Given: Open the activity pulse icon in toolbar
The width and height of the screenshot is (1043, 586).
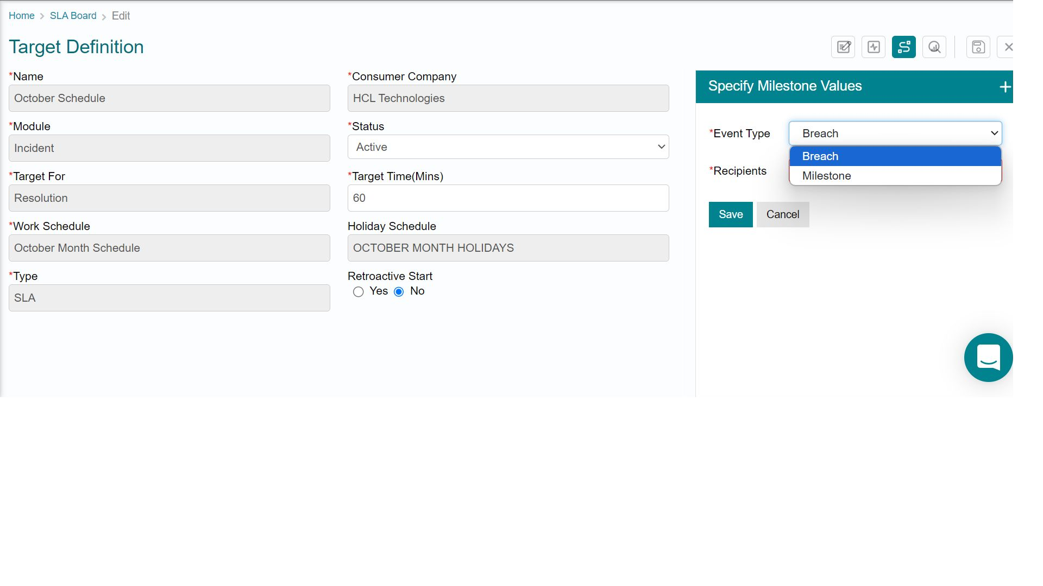Looking at the screenshot, I should (874, 47).
